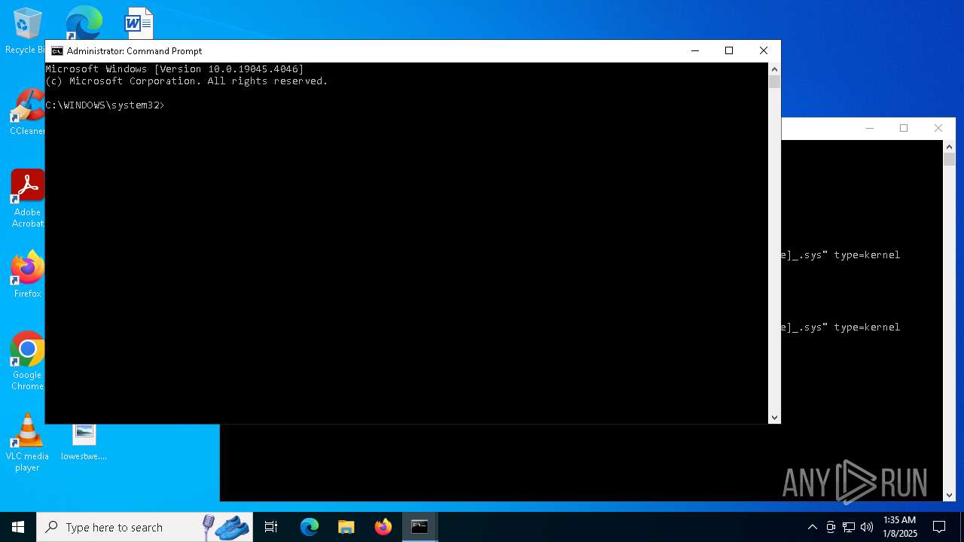Click the C:\WINDOWS\system32> prompt line
Image resolution: width=964 pixels, height=542 pixels.
coord(105,105)
